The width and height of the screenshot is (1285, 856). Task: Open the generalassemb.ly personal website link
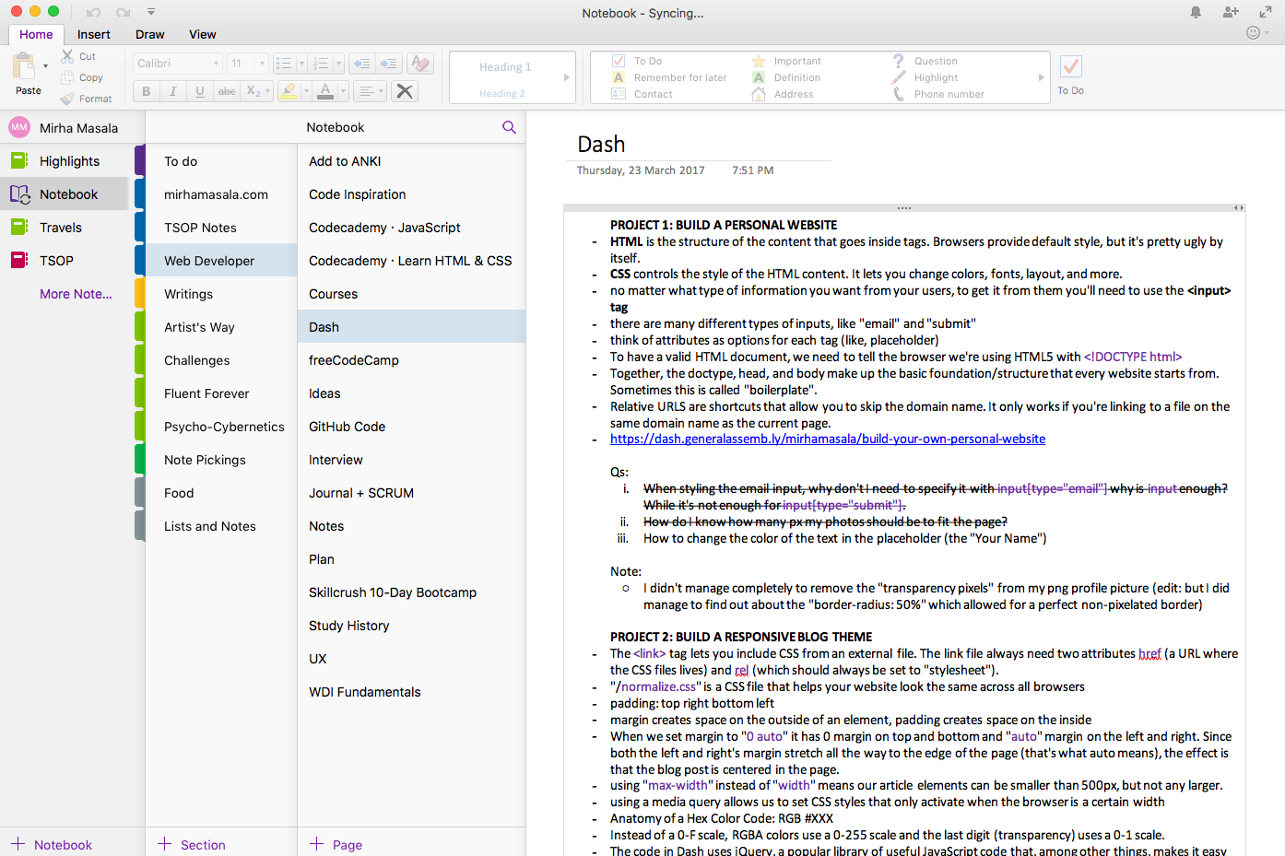point(827,439)
